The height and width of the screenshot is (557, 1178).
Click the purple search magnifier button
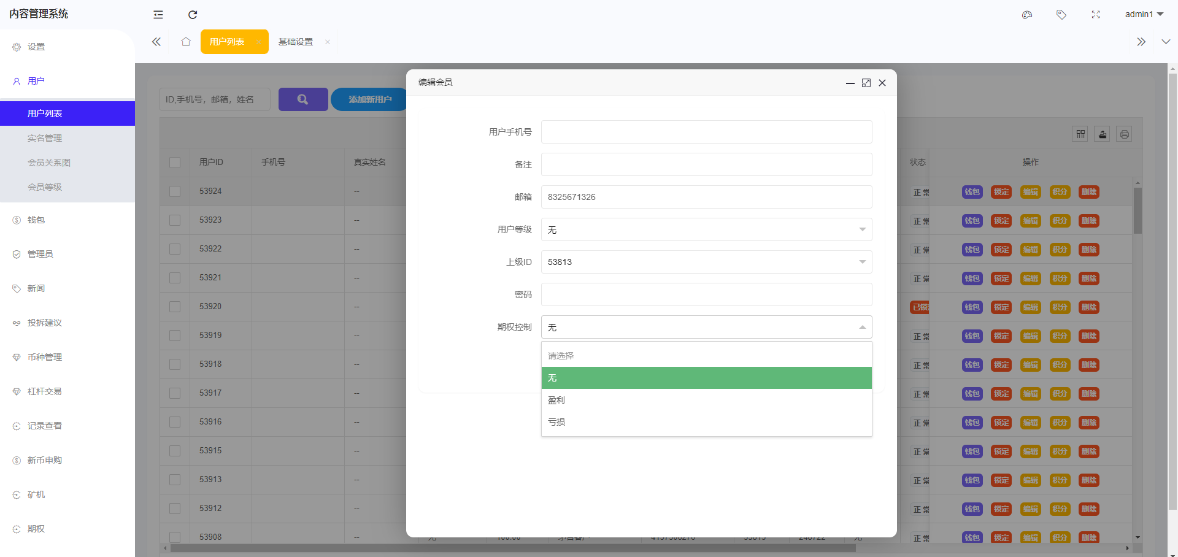[x=303, y=99]
